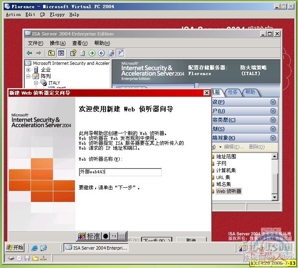Click the server connection toolbar icon

point(111,53)
